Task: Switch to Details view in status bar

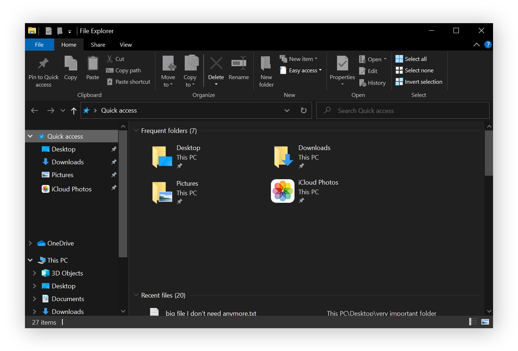Action: (473, 322)
